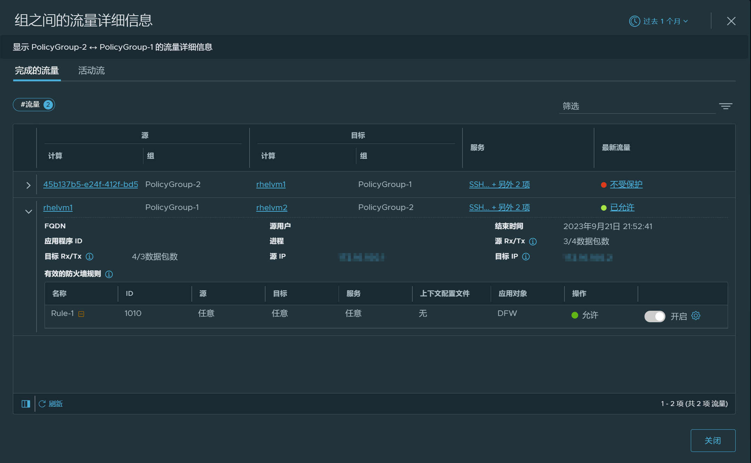Open destination rhelvm1 link in first row
The width and height of the screenshot is (751, 463).
click(271, 184)
